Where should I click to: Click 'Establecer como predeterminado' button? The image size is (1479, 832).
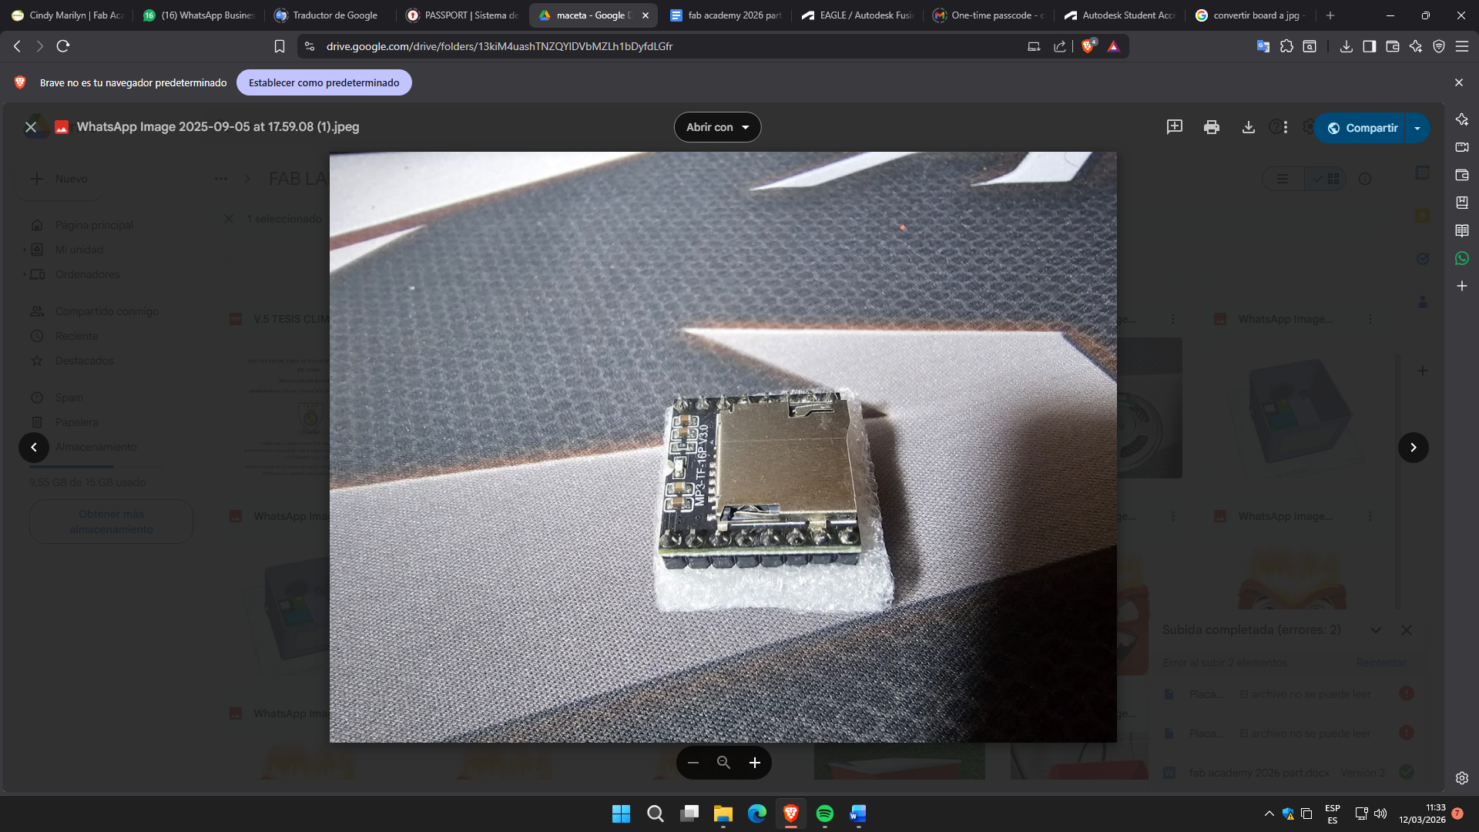(x=324, y=82)
